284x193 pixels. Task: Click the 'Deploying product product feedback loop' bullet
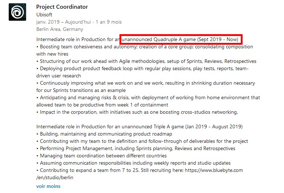[x=142, y=72]
